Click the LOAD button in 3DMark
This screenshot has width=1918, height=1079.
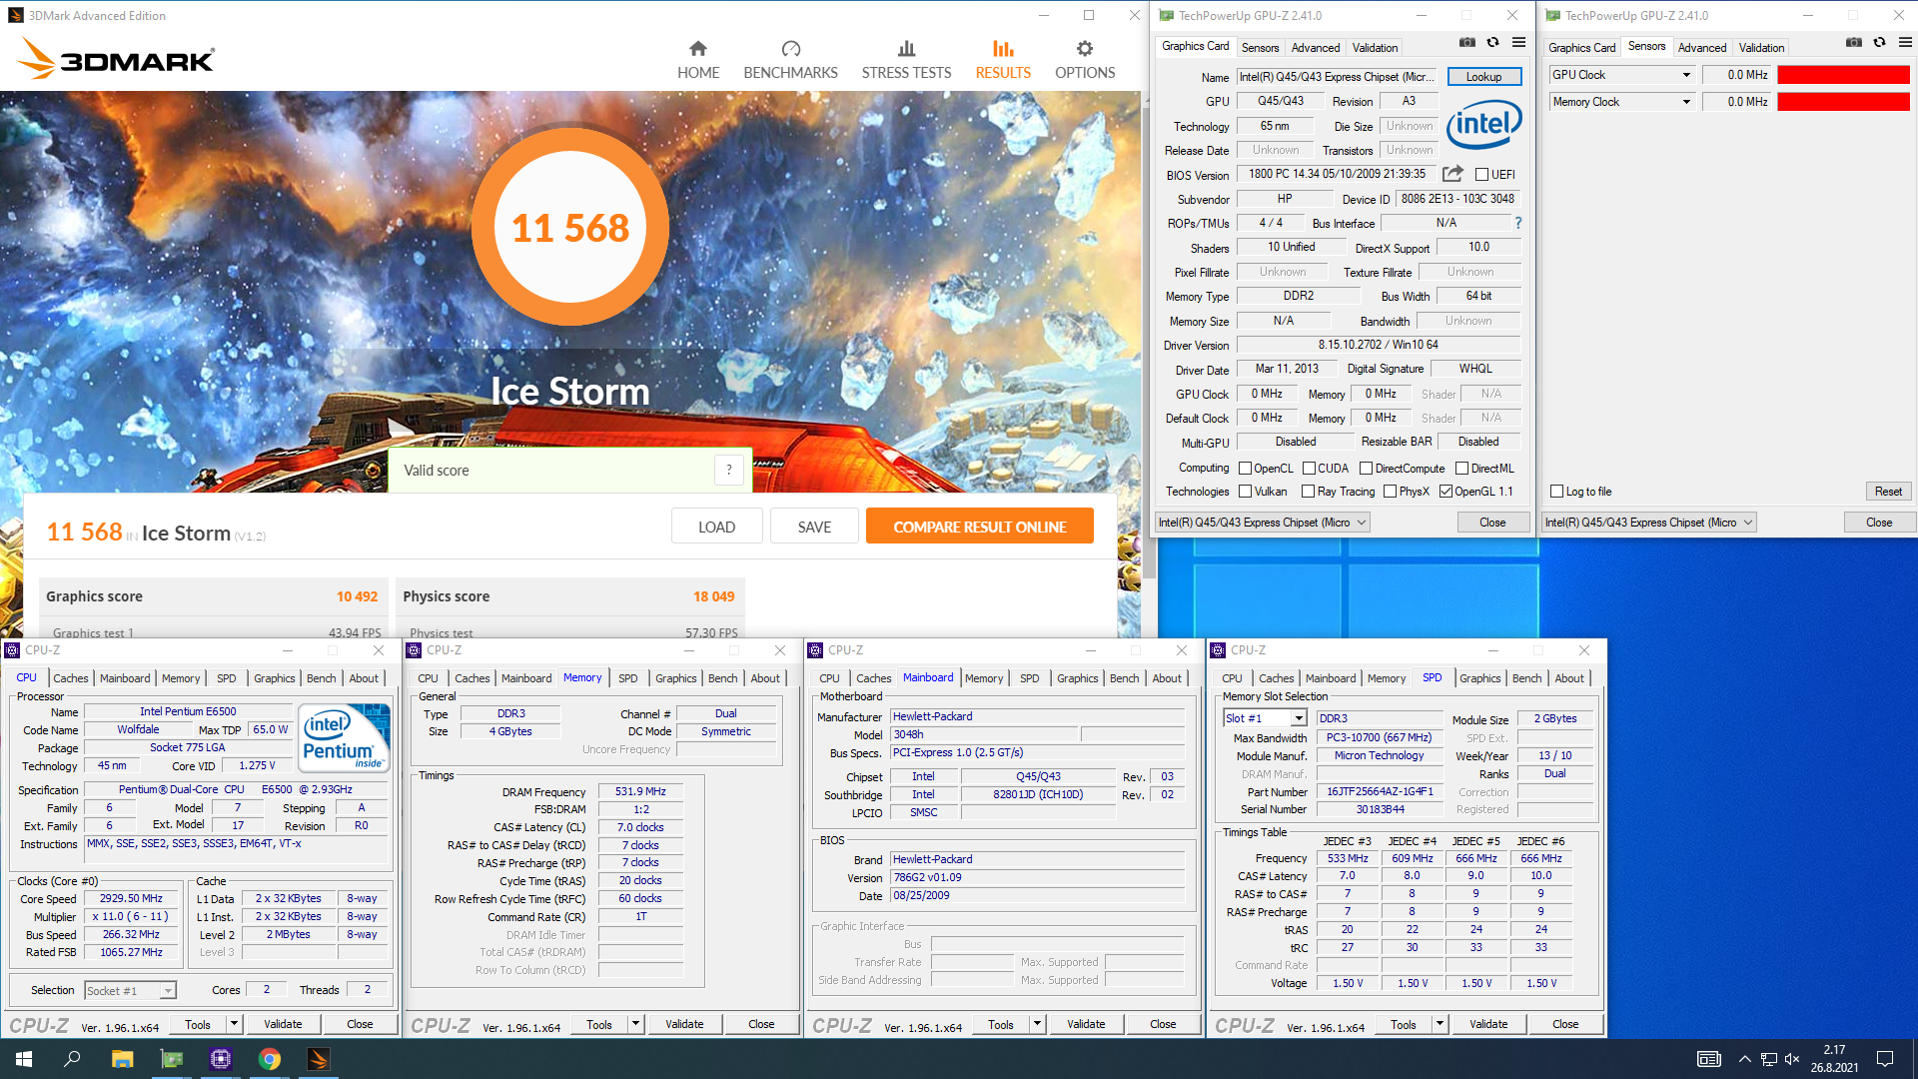coord(716,527)
